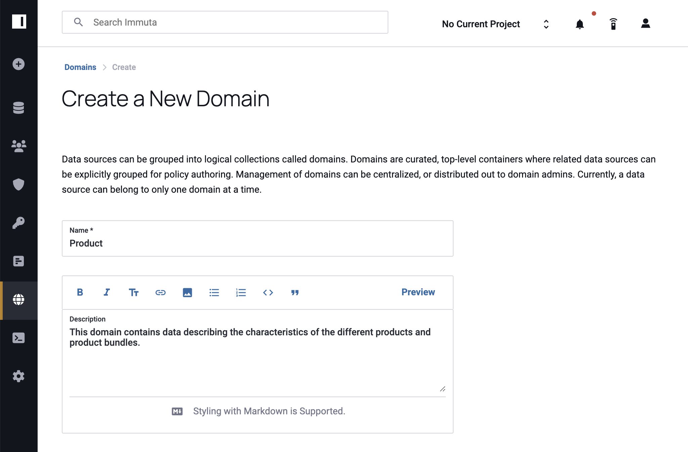Open the App Settings gear icon
688x452 pixels.
[18, 376]
